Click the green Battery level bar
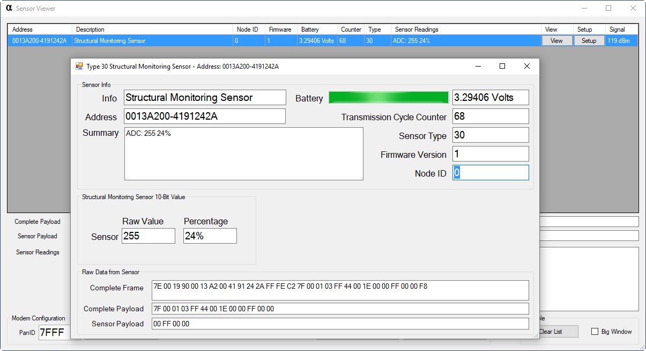The height and width of the screenshot is (351, 646). coord(389,97)
